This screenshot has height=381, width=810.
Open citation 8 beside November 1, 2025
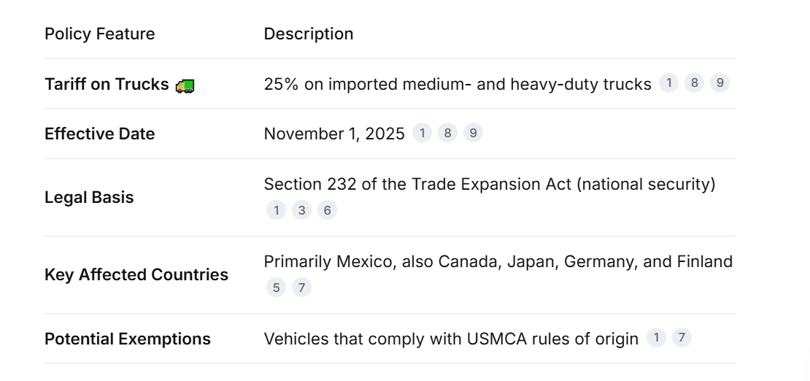[x=447, y=133]
